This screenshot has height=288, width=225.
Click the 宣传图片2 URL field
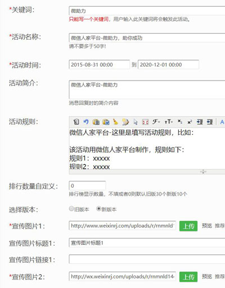[x=122, y=276]
